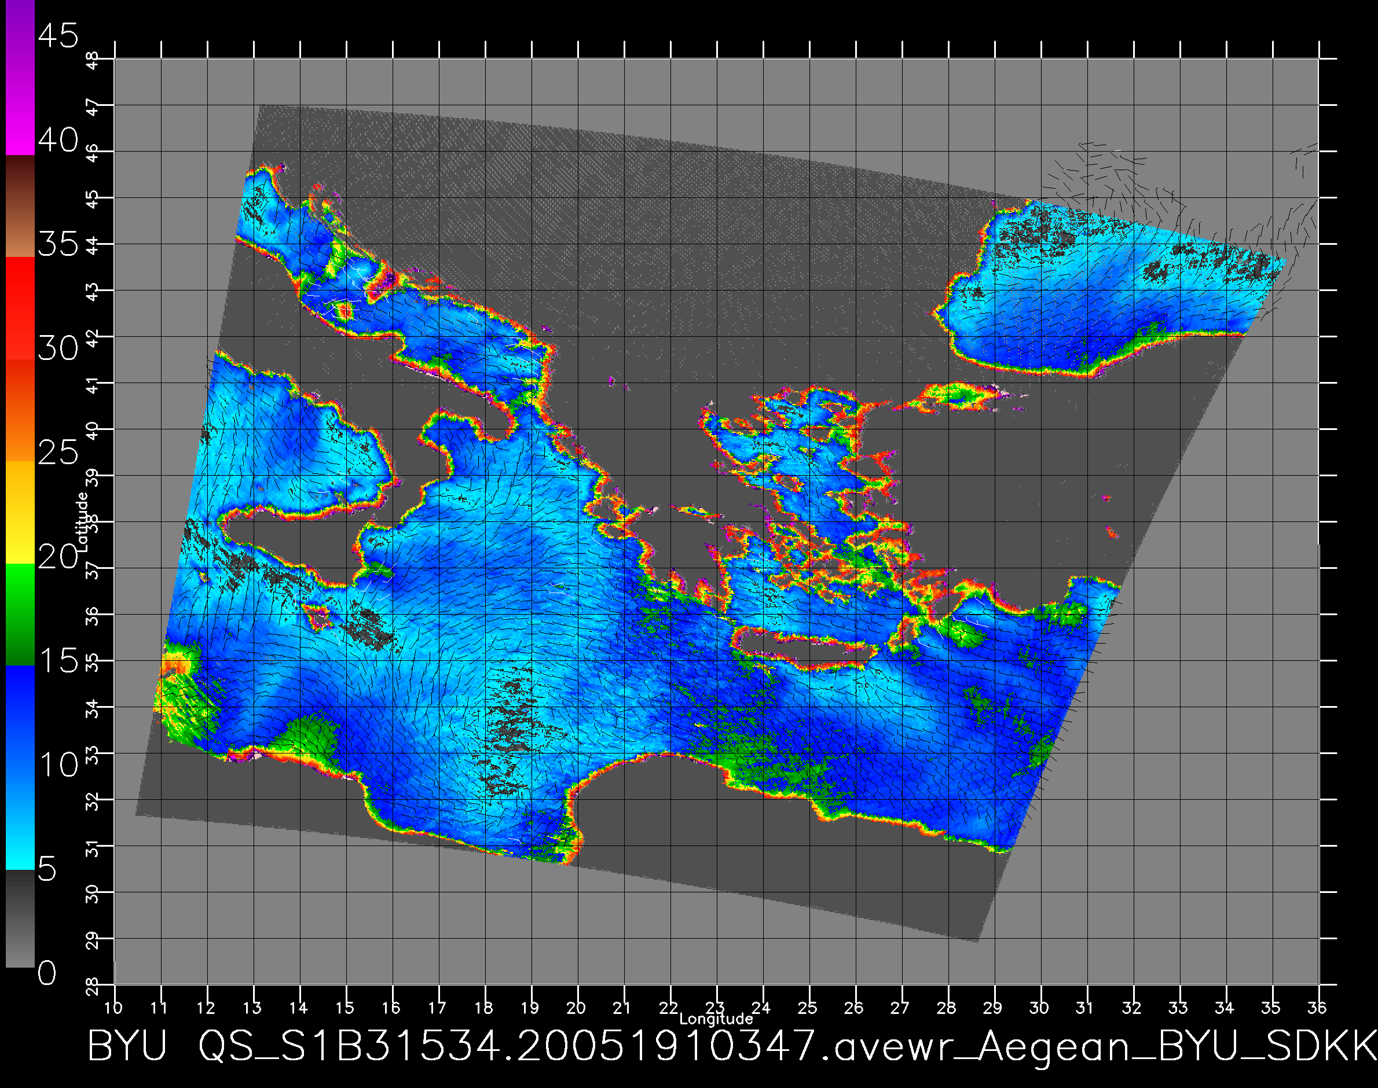Click the red 30–35 colorbar segment
This screenshot has height=1088, width=1378.
20,309
